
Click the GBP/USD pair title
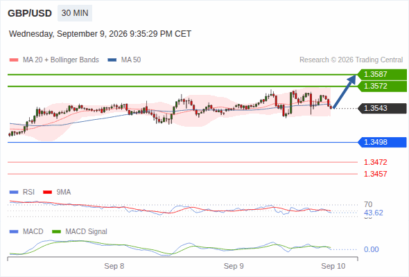coord(30,13)
